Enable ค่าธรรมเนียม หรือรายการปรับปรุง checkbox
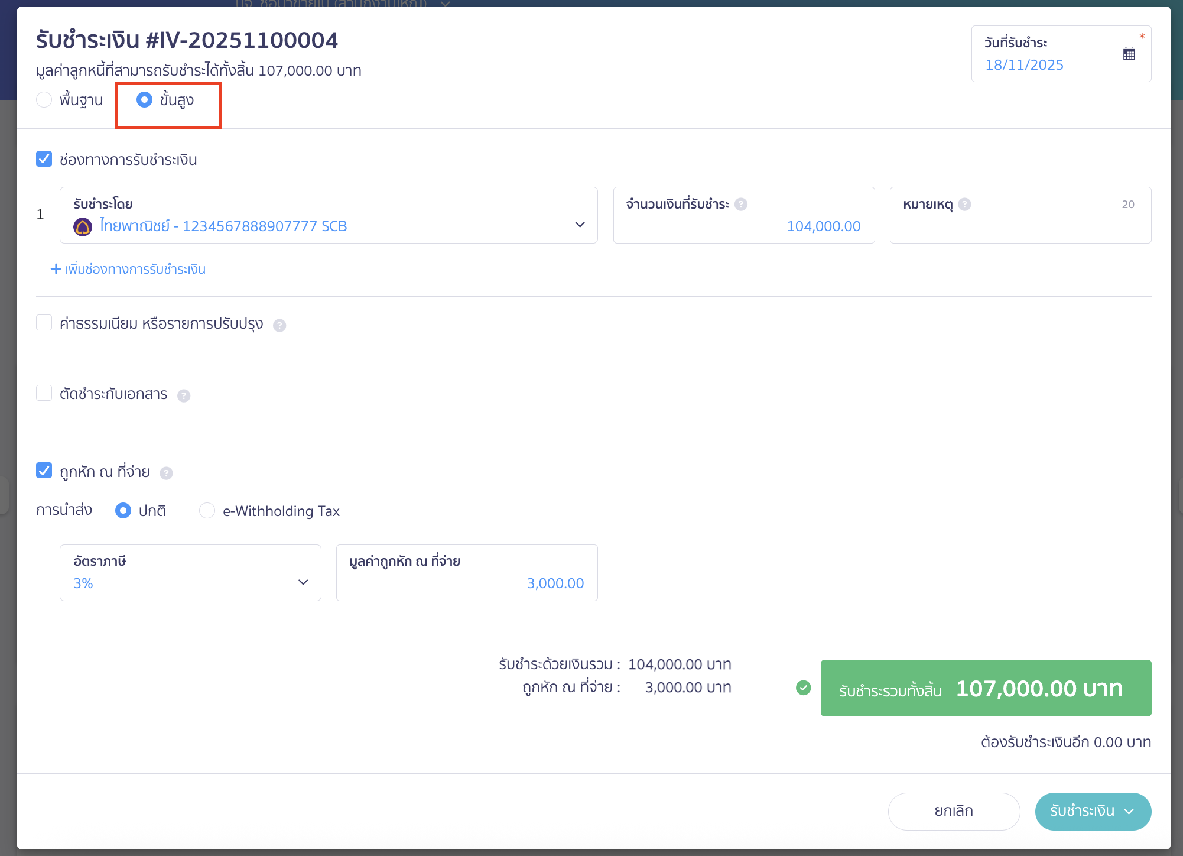1183x856 pixels. pos(44,323)
